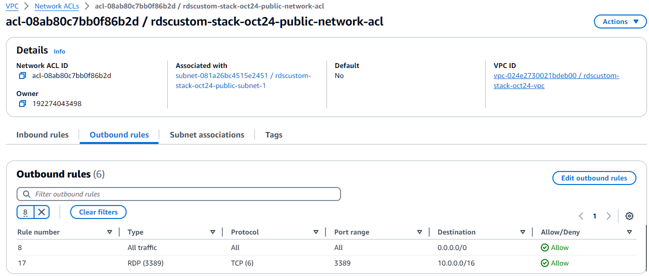Sort by Type column
The height and width of the screenshot is (276, 649).
[x=213, y=232]
